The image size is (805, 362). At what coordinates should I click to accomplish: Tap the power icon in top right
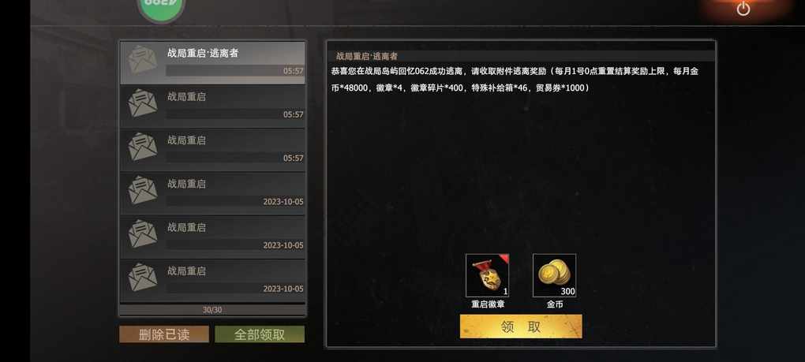[x=743, y=9]
